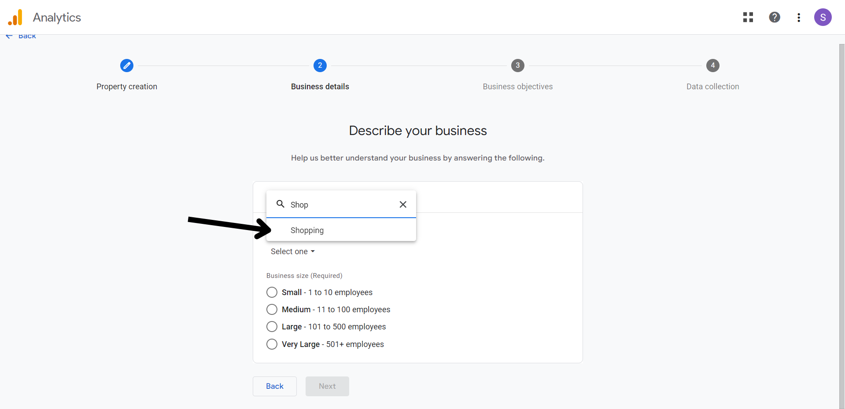
Task: Clear the Shop search text with X
Action: (402, 204)
